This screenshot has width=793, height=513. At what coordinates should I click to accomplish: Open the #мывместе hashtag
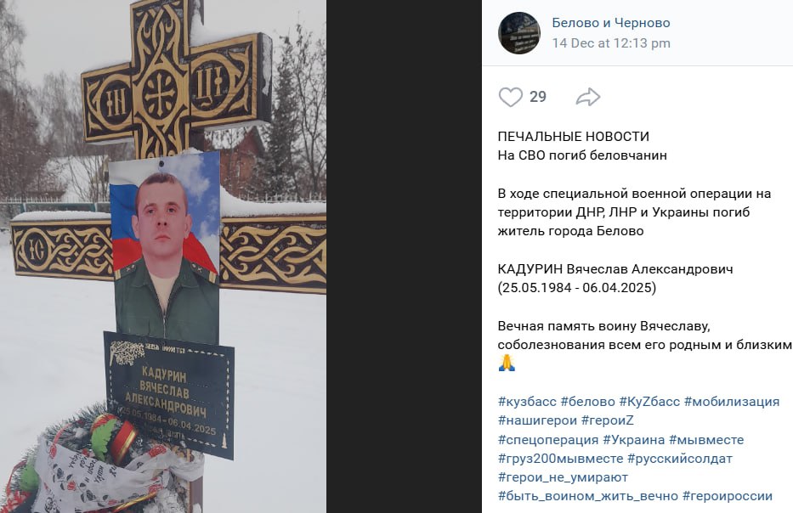click(706, 440)
